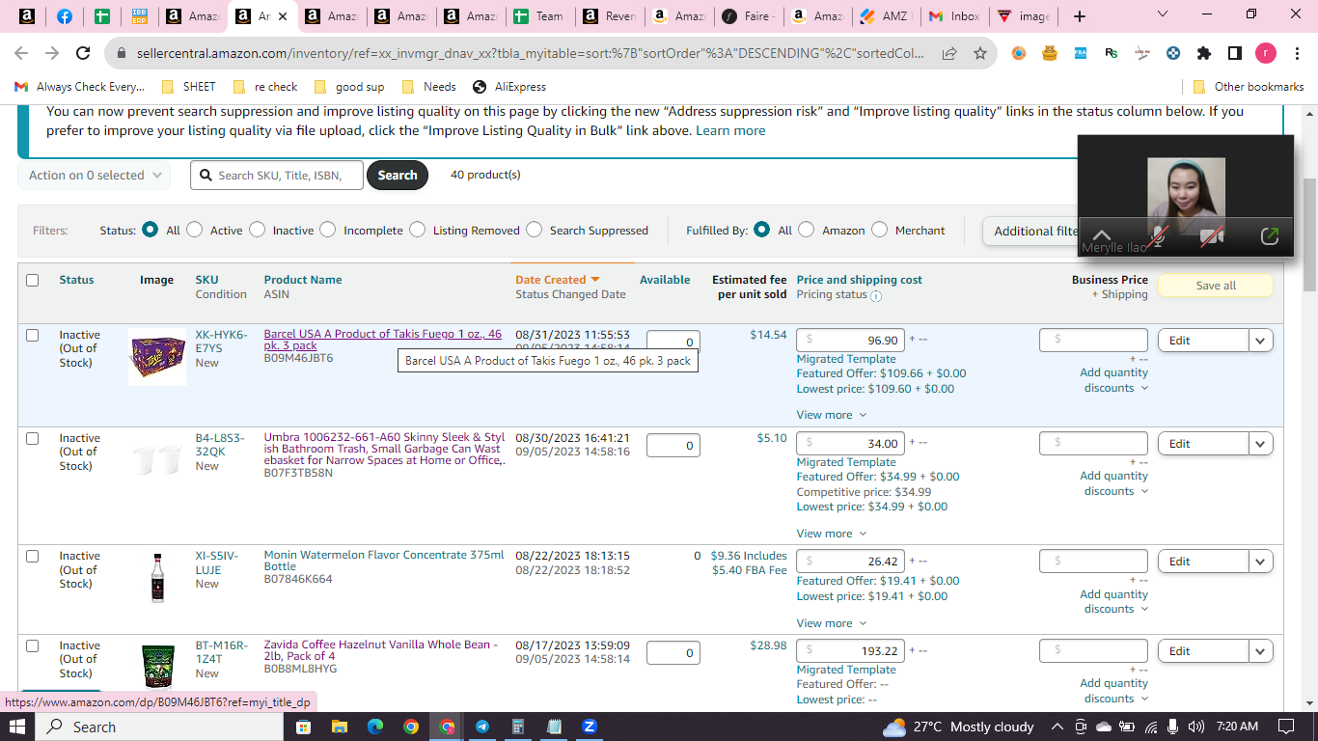Image resolution: width=1318 pixels, height=741 pixels.
Task: Select the Umbra Skinny Sleek row checkbox
Action: (32, 438)
